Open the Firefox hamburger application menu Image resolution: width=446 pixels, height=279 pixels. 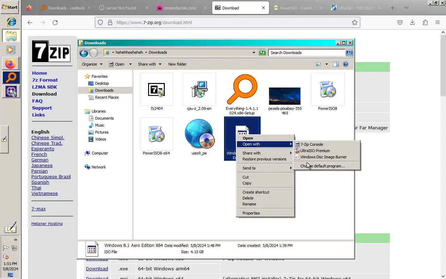(x=438, y=22)
